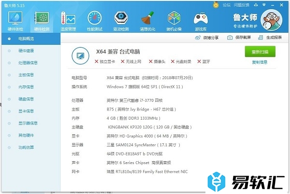290x194 pixels.
Task: Click the HD Graphics 4000 graphics card text
Action: [147, 136]
